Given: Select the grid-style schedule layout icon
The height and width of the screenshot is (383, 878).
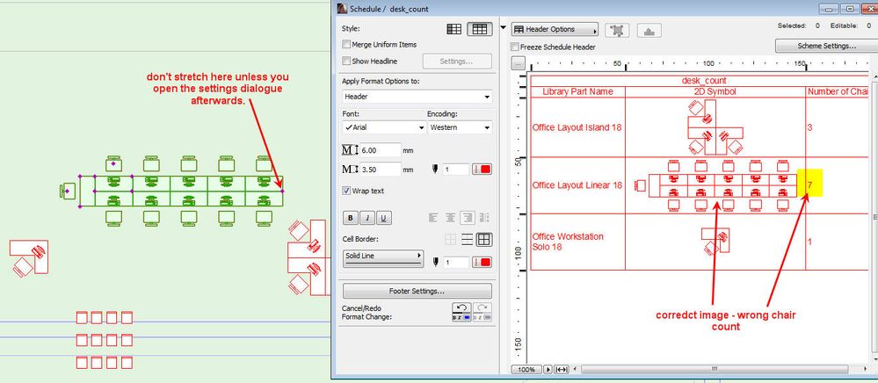Looking at the screenshot, I should (479, 29).
